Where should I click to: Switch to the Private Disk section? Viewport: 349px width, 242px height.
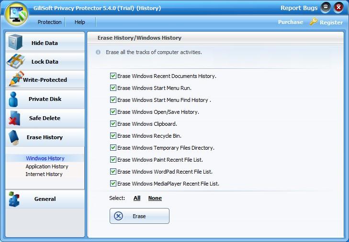pyautogui.click(x=45, y=99)
